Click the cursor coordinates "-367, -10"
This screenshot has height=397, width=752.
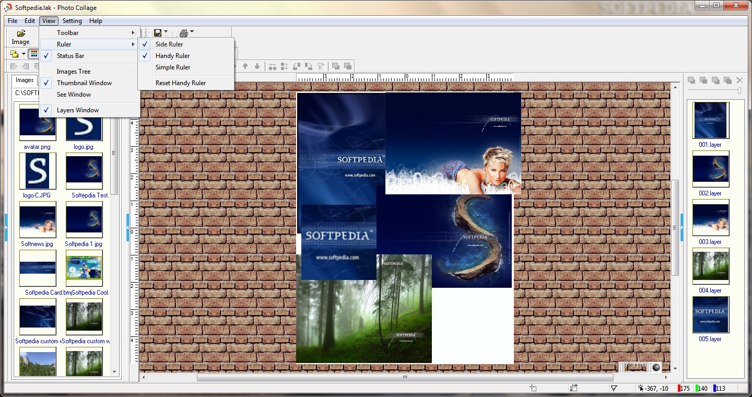[x=657, y=388]
